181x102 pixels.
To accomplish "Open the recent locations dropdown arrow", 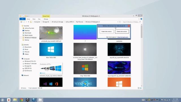I will coord(26,22).
